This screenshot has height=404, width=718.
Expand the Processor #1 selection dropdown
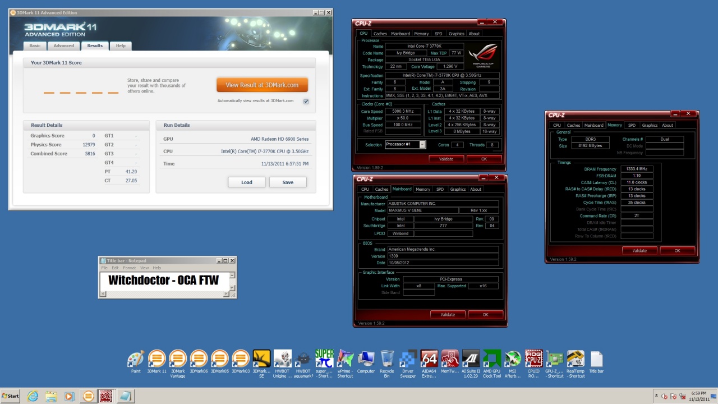422,145
